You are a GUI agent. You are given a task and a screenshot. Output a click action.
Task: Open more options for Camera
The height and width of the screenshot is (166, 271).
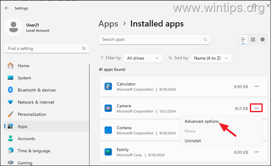coord(256,108)
